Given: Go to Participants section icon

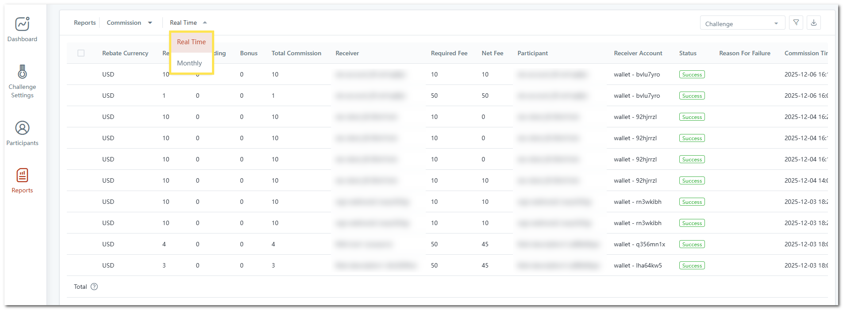Looking at the screenshot, I should [22, 128].
